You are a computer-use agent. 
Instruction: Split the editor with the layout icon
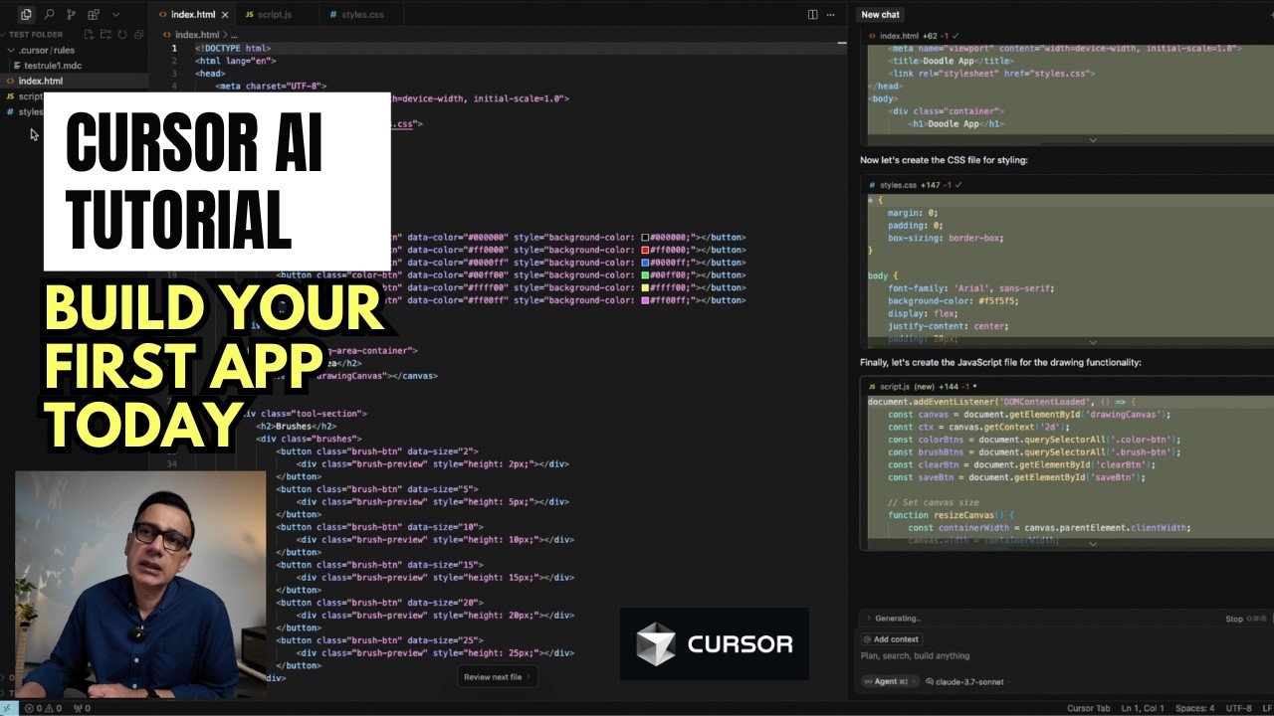(813, 14)
